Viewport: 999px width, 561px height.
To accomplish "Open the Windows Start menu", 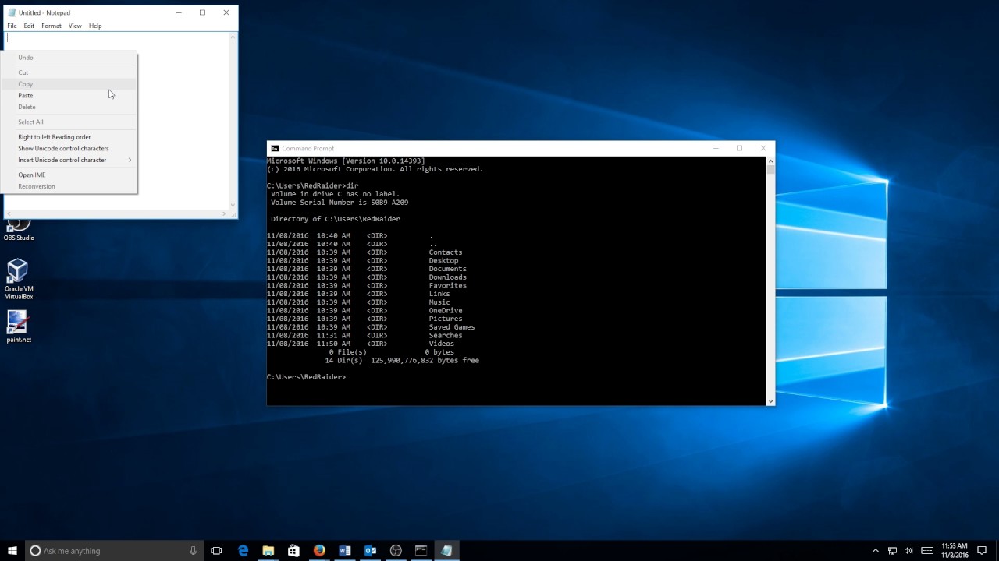I will [12, 550].
